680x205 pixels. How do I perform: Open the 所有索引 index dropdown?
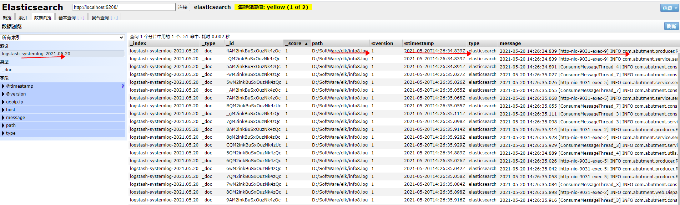62,37
